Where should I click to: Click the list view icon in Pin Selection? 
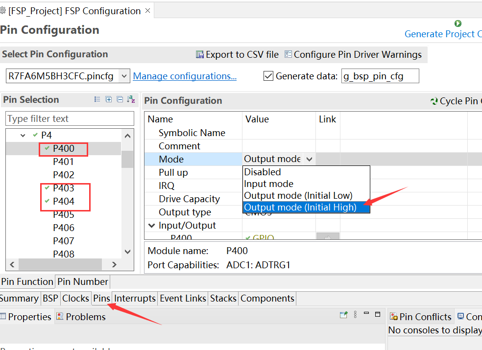pos(97,99)
